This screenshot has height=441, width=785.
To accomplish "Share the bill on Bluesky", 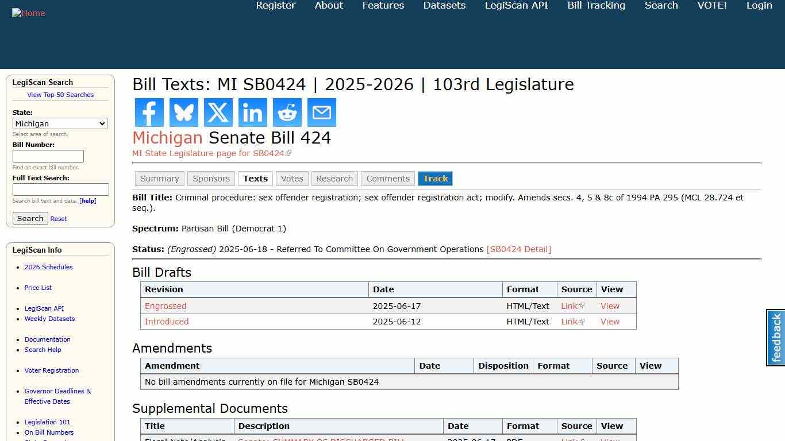I will (x=183, y=113).
